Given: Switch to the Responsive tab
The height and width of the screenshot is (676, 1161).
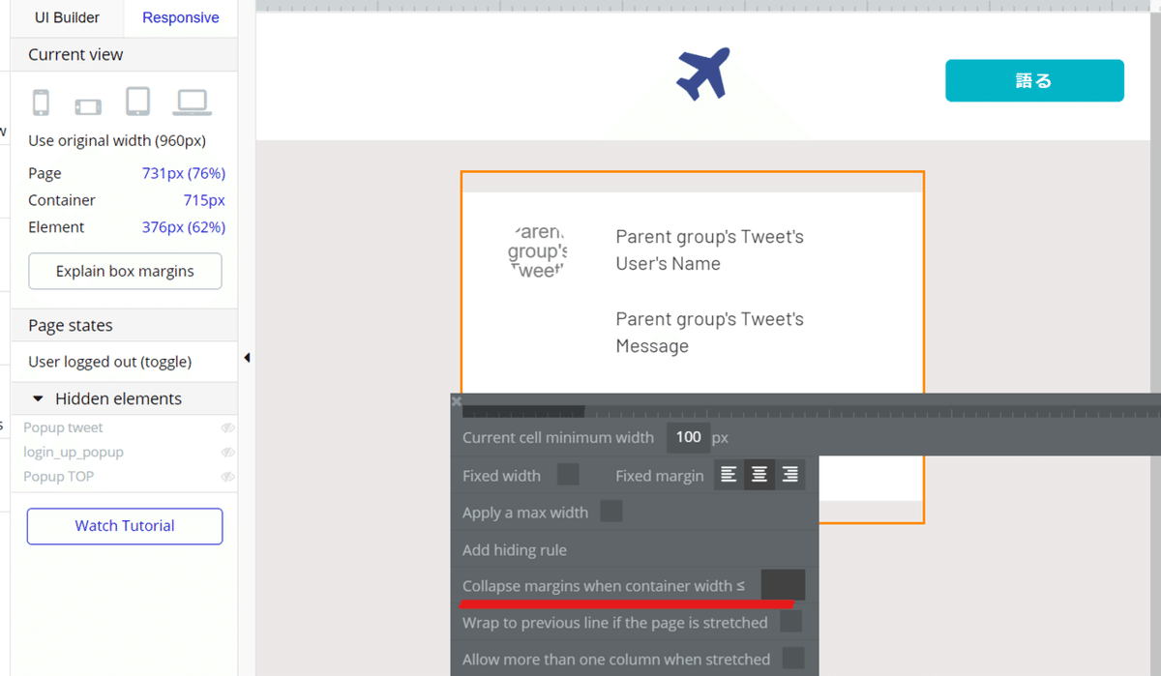Looking at the screenshot, I should click(180, 17).
